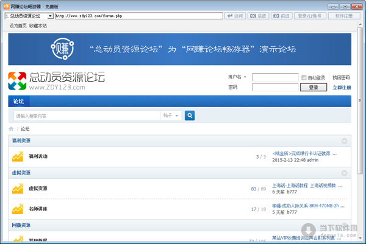
Task: Focus the search content input box
Action: (87, 116)
